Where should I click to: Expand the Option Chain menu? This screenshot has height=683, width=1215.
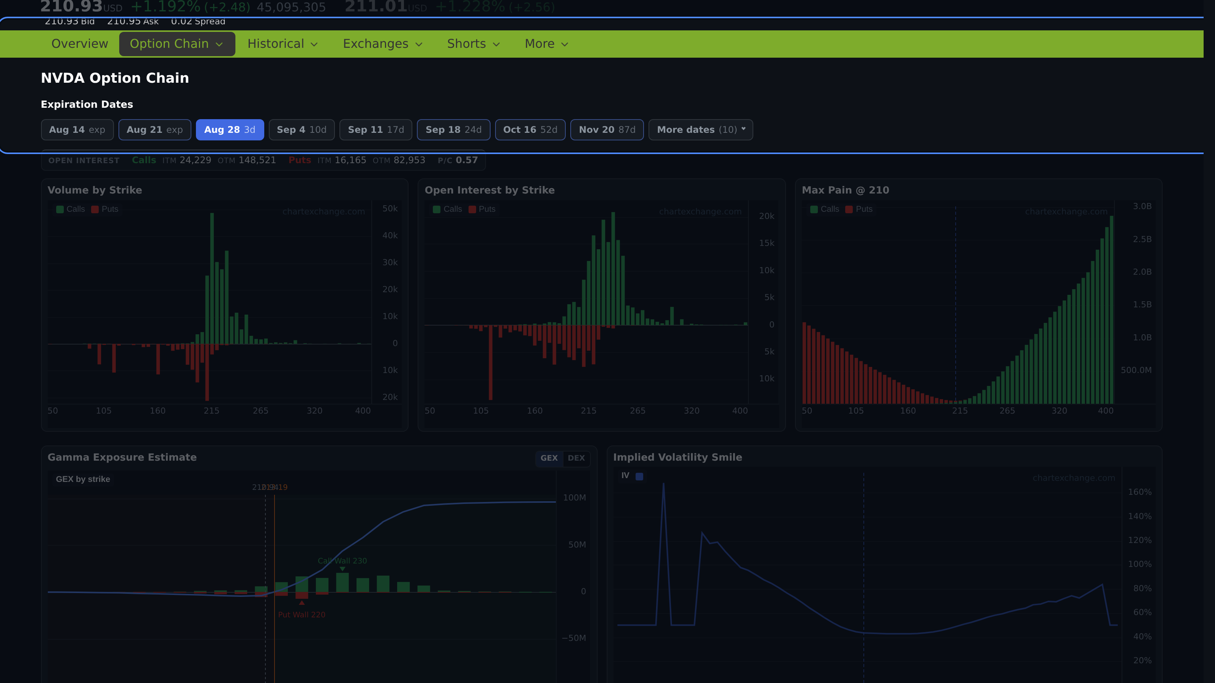[177, 44]
